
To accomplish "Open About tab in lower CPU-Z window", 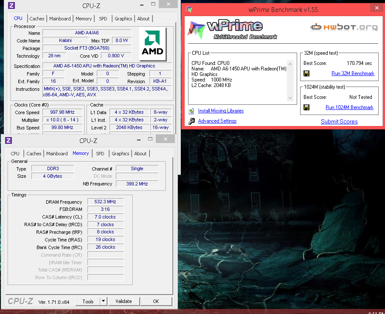I will pyautogui.click(x=141, y=154).
